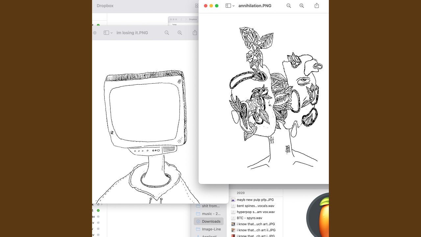Viewport: 421px width, 237px height.
Task: Open view menu chevron in 'im losing it.PNG' window
Action: coord(111,33)
